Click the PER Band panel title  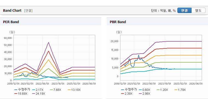[11, 22]
